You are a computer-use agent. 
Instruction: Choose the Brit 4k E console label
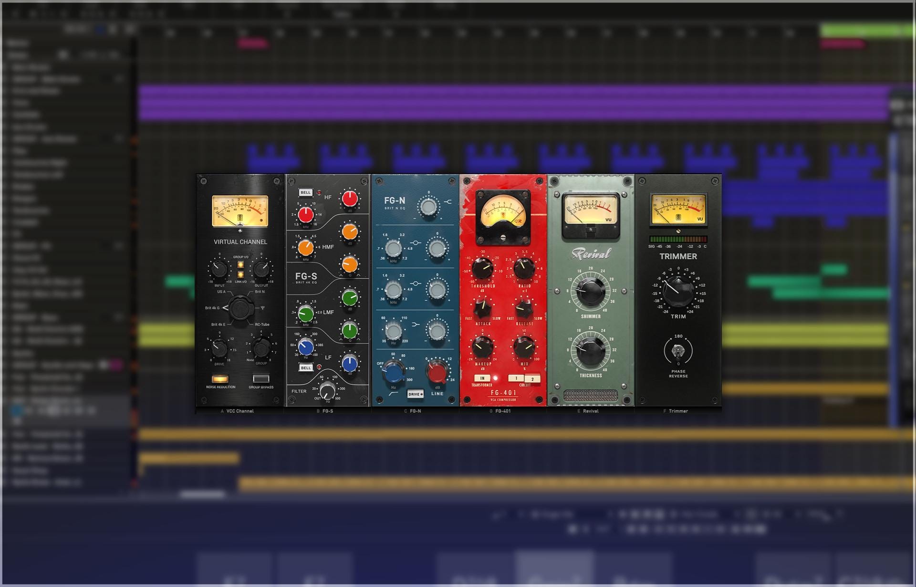[x=219, y=325]
